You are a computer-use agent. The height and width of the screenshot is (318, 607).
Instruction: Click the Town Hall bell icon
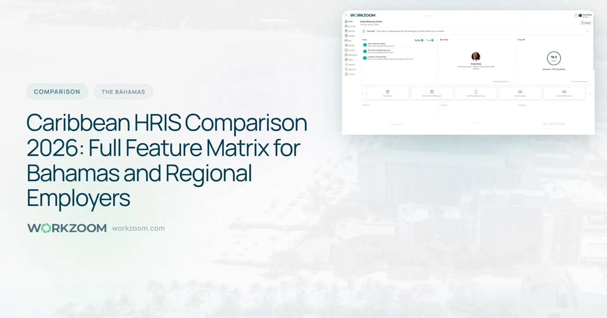tap(364, 31)
